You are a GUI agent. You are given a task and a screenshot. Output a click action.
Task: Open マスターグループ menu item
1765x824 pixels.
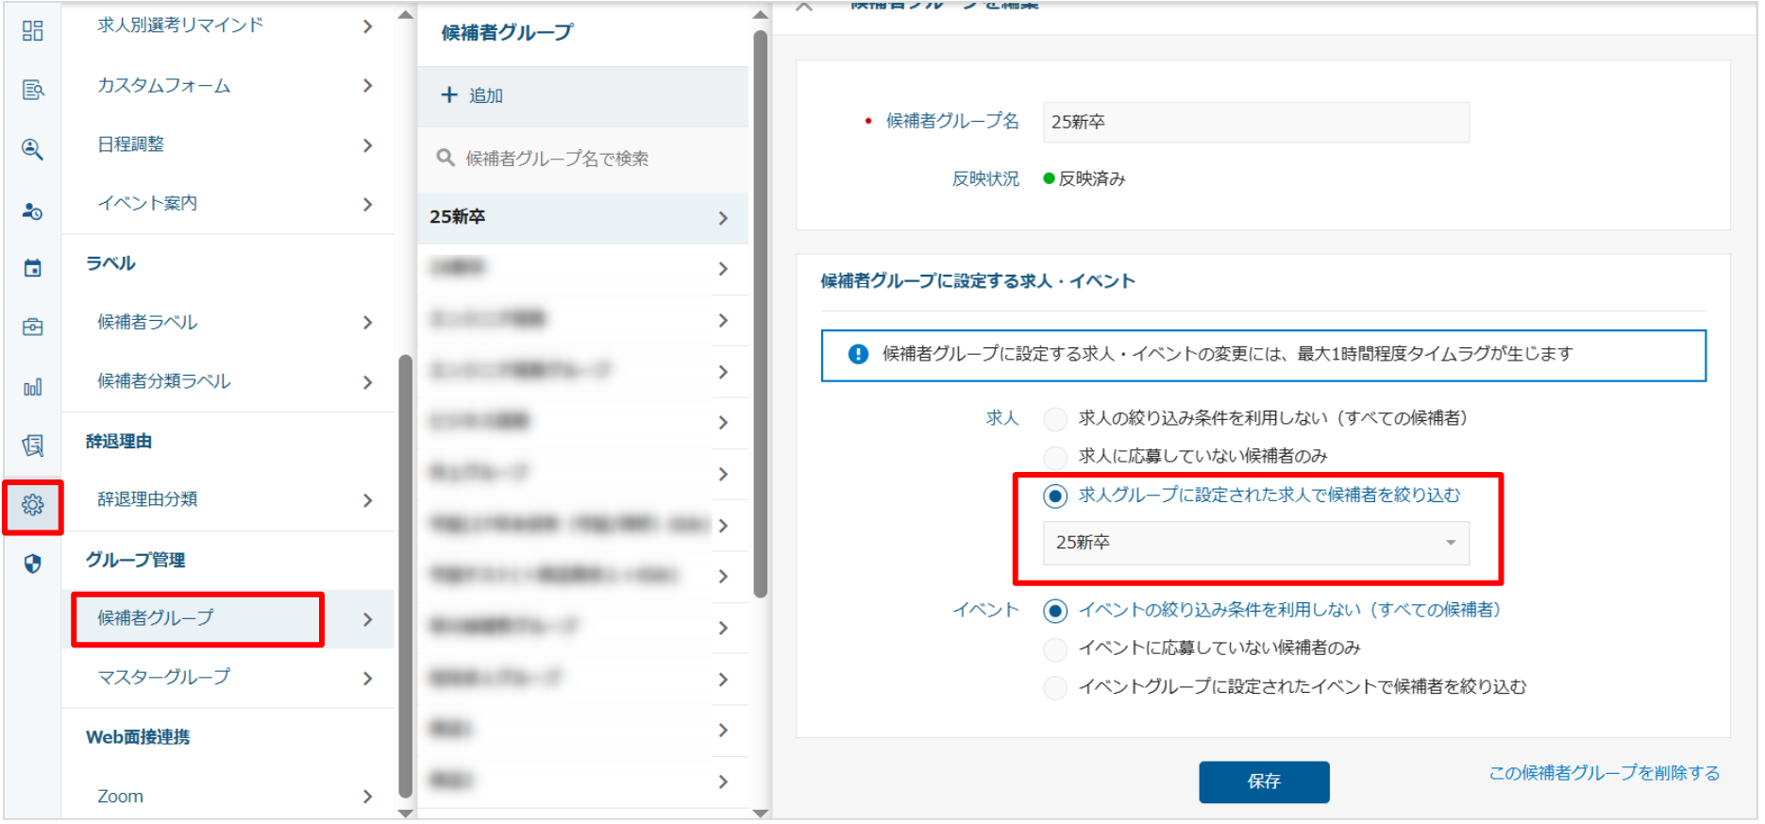pos(164,678)
